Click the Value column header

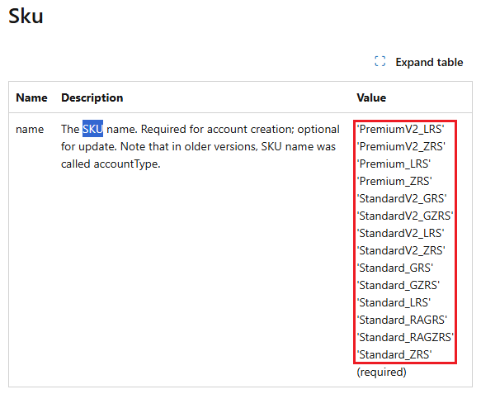[371, 97]
